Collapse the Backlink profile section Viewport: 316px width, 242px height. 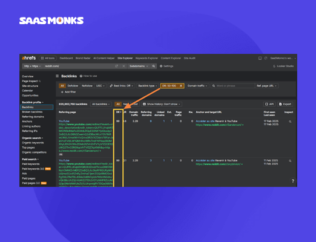pyautogui.click(x=33, y=102)
